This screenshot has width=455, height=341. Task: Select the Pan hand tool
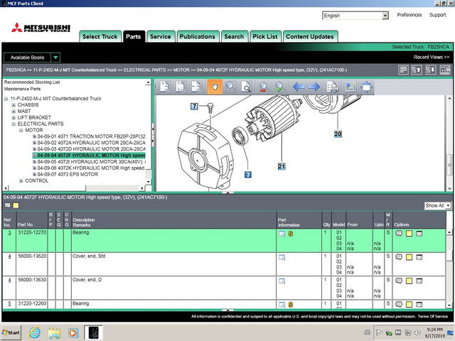point(215,87)
